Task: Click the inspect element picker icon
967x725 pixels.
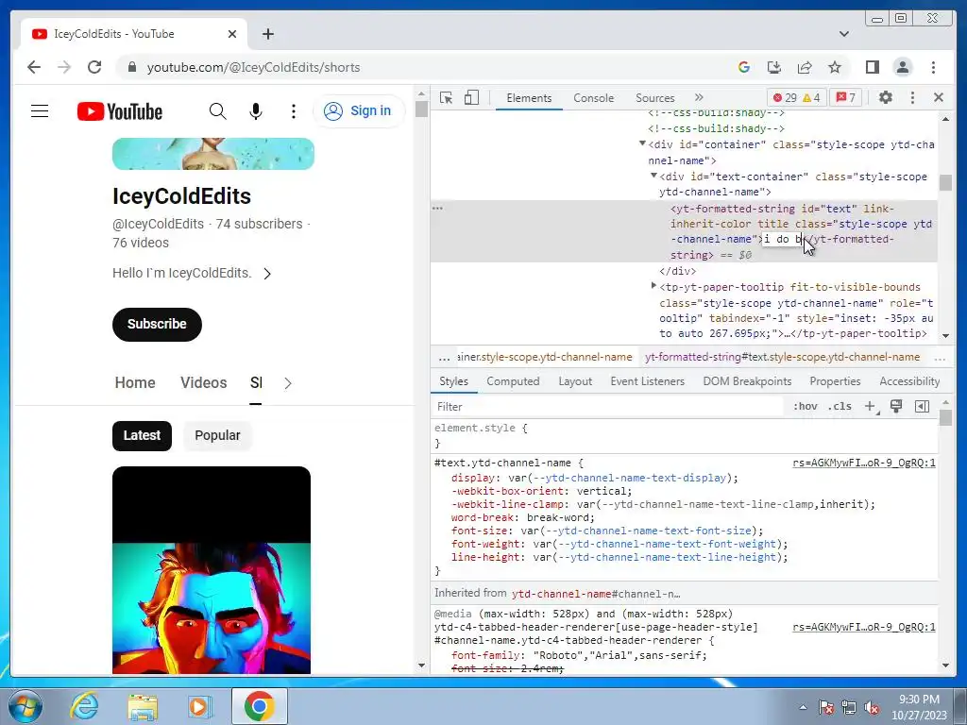Action: coord(446,97)
